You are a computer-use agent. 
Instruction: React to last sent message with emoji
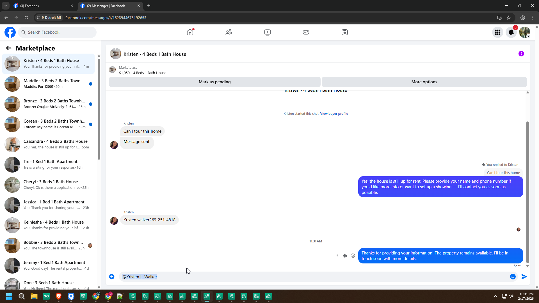(353, 256)
